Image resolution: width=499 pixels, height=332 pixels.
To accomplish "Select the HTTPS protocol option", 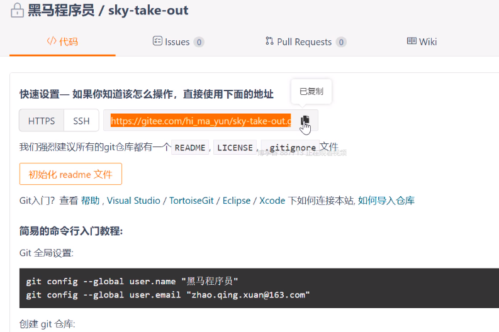I will [x=42, y=121].
